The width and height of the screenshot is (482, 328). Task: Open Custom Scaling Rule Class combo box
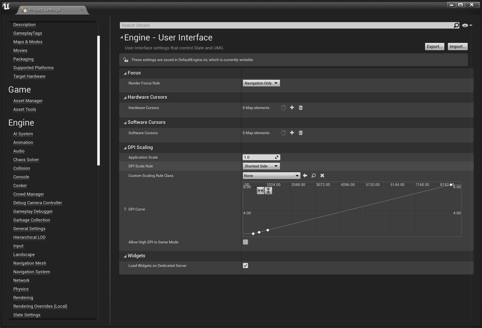click(272, 176)
